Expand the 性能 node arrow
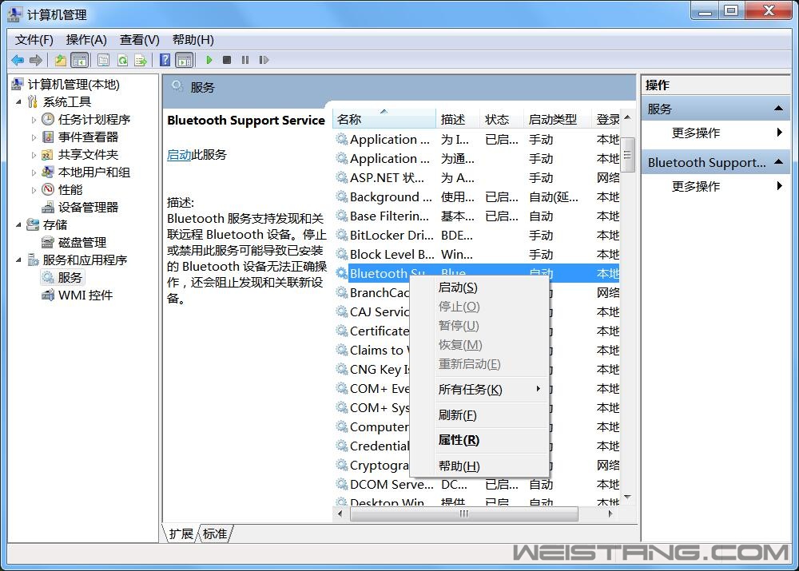Screen dimensions: 799x571 coord(34,191)
